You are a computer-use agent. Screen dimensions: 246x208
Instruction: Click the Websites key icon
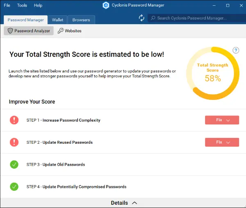[60, 31]
